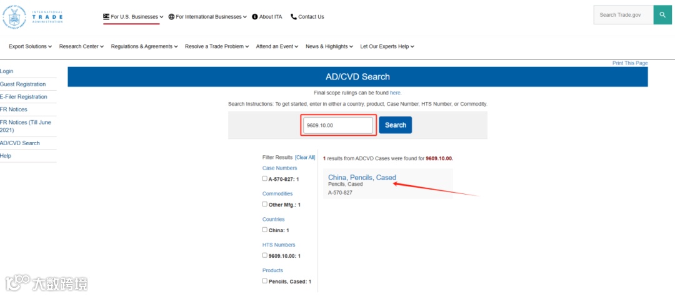The image size is (675, 296).
Task: Open the Regulations & Agreements menu
Action: coord(144,46)
